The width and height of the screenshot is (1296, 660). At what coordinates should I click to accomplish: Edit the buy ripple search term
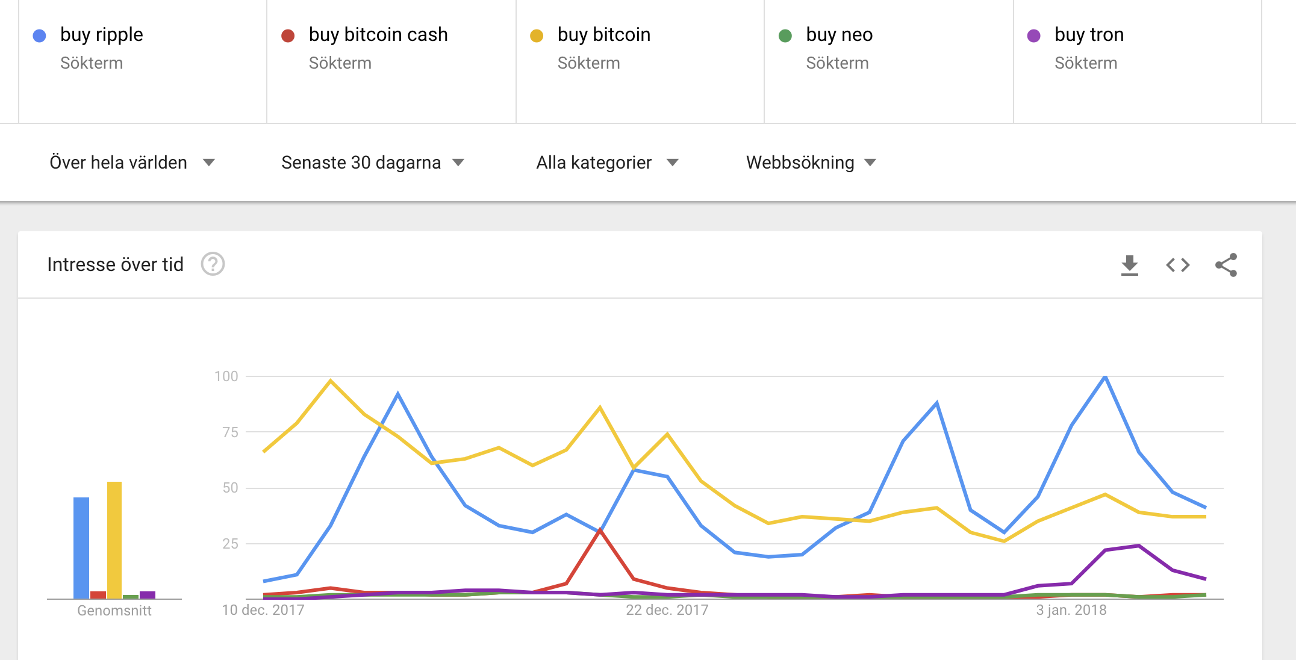(x=102, y=35)
